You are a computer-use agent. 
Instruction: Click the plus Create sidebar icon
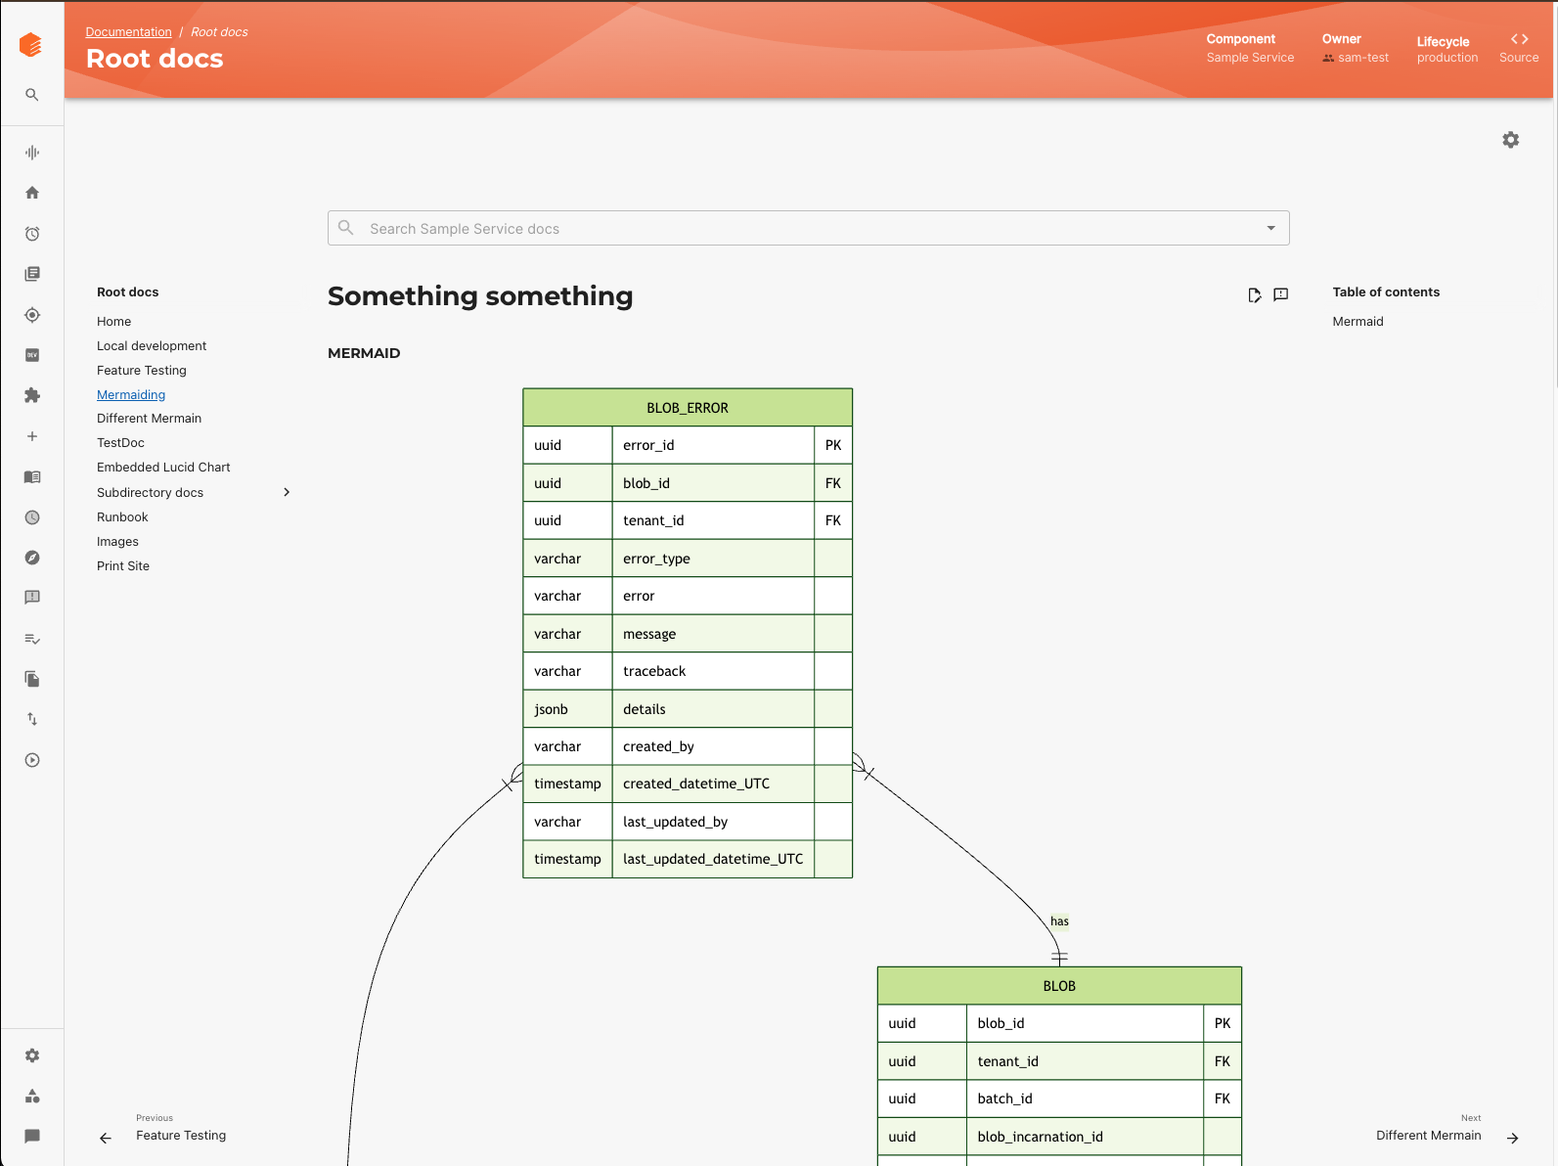coord(32,436)
